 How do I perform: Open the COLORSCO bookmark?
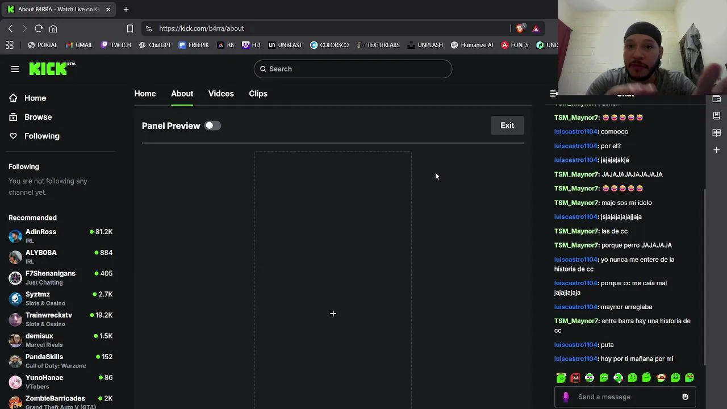click(329, 45)
